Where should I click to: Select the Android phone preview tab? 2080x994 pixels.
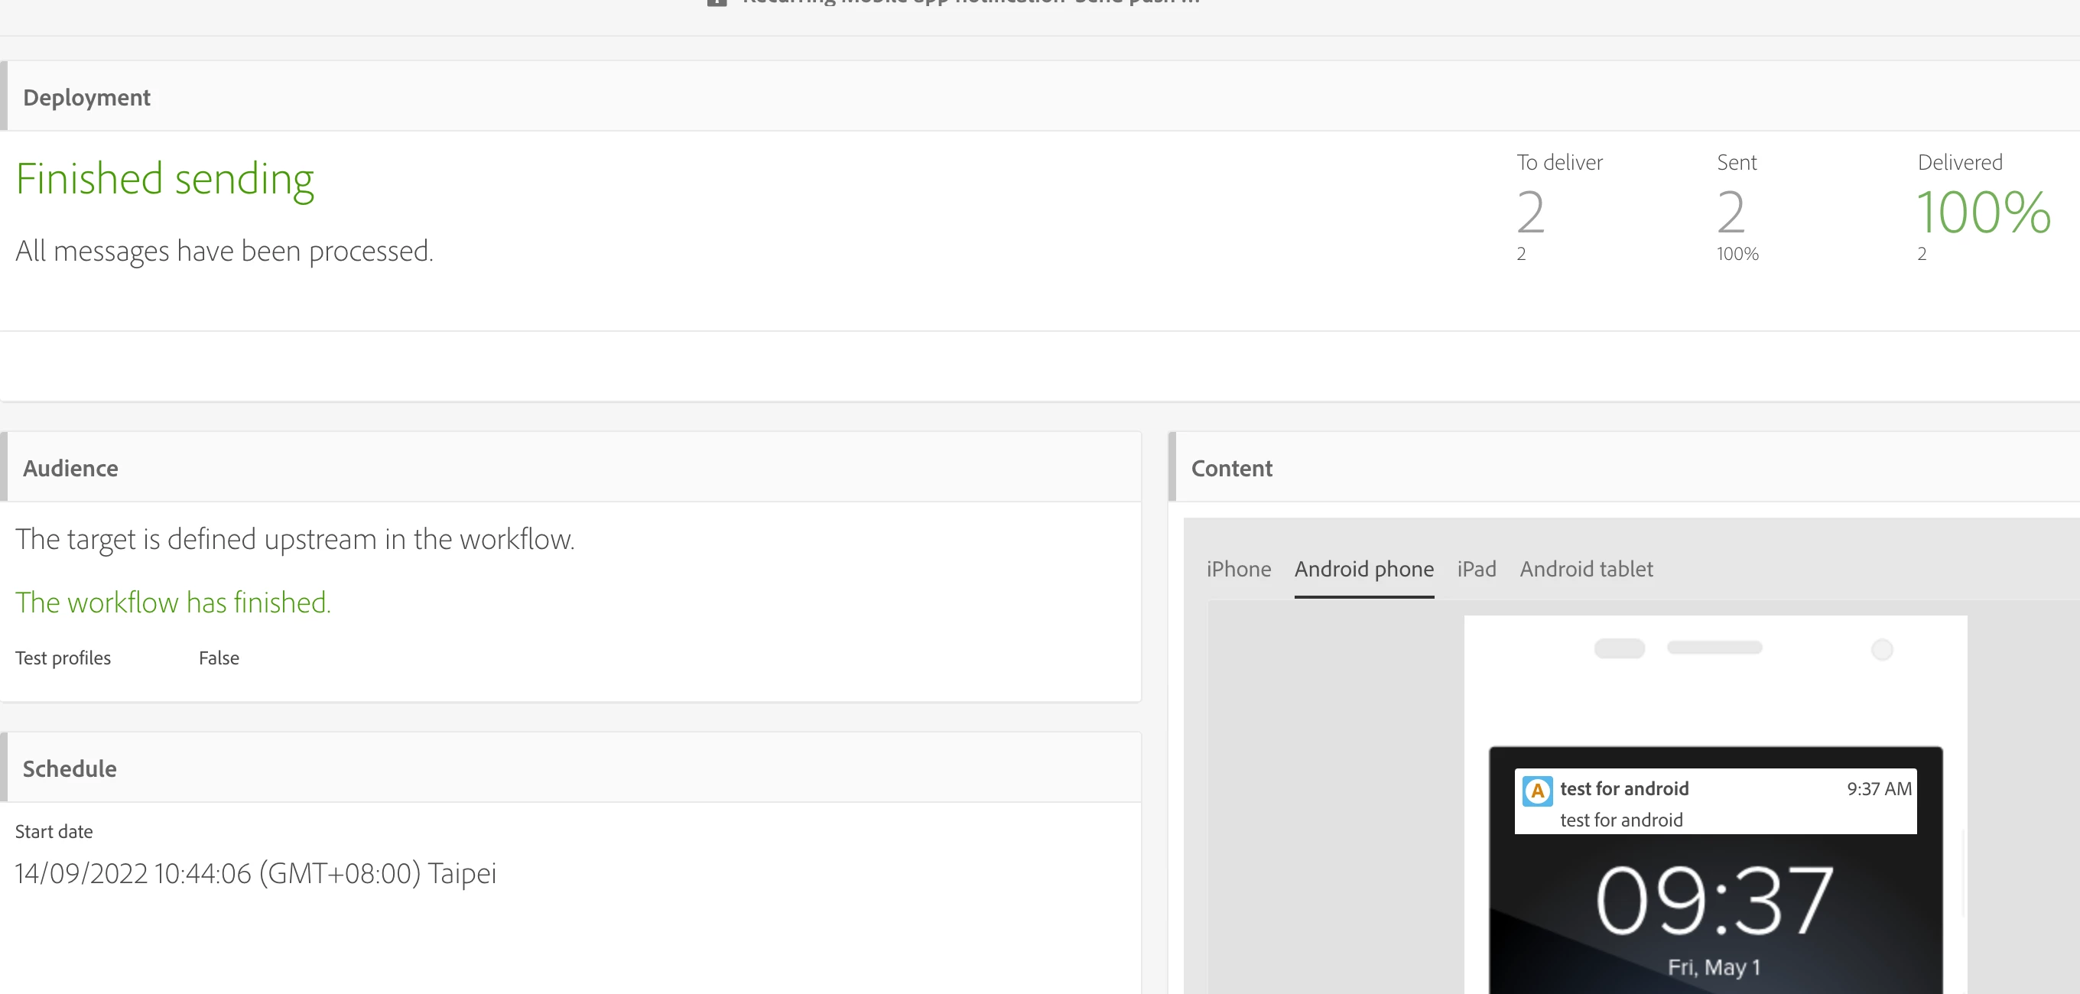(1363, 570)
